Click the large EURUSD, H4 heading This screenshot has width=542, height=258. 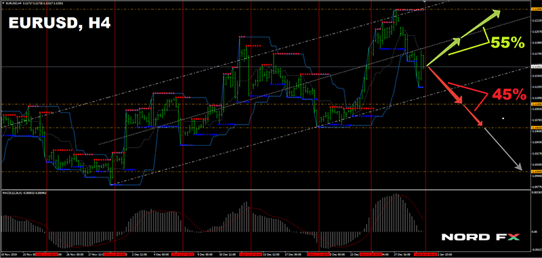[60, 24]
